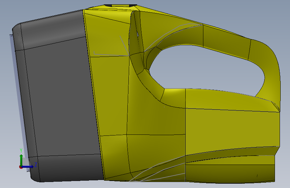
Task: Click the blue Z axis arrow of triad
Action: click(28, 167)
